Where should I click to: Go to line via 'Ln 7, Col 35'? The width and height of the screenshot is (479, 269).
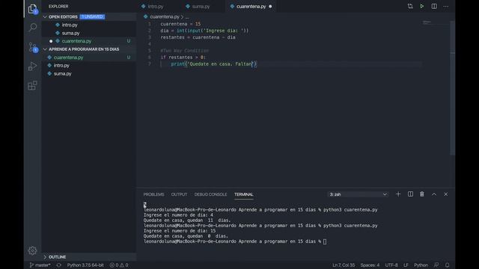coord(344,265)
